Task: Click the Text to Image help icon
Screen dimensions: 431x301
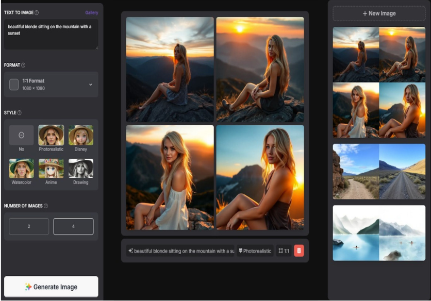Action: point(37,13)
